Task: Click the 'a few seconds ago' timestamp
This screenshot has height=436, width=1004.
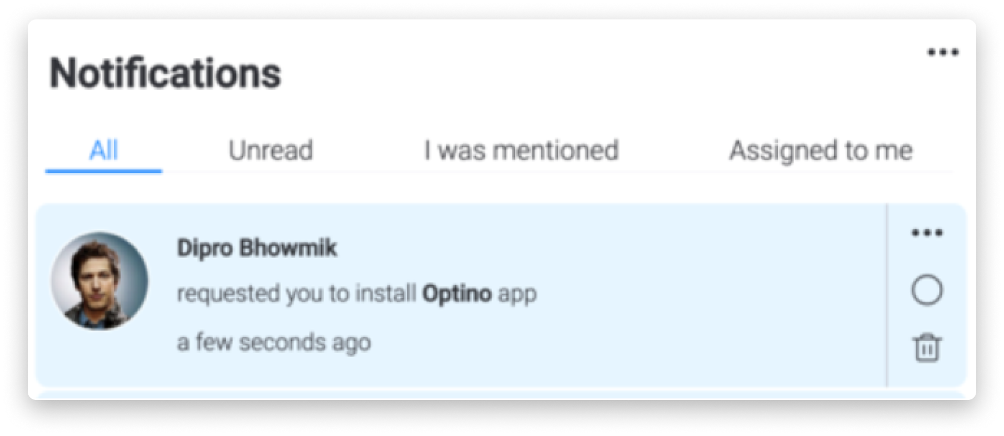Action: [x=274, y=342]
